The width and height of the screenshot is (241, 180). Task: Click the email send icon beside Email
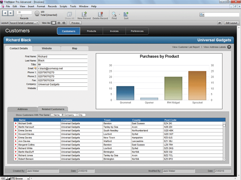click(x=36, y=68)
